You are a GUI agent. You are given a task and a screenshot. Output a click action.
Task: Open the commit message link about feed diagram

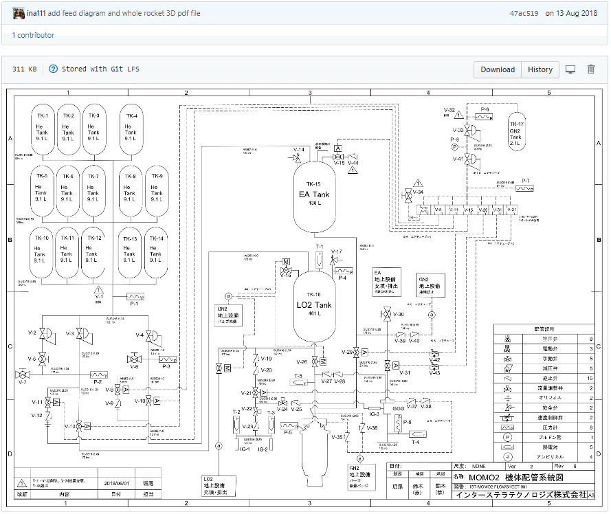[124, 13]
